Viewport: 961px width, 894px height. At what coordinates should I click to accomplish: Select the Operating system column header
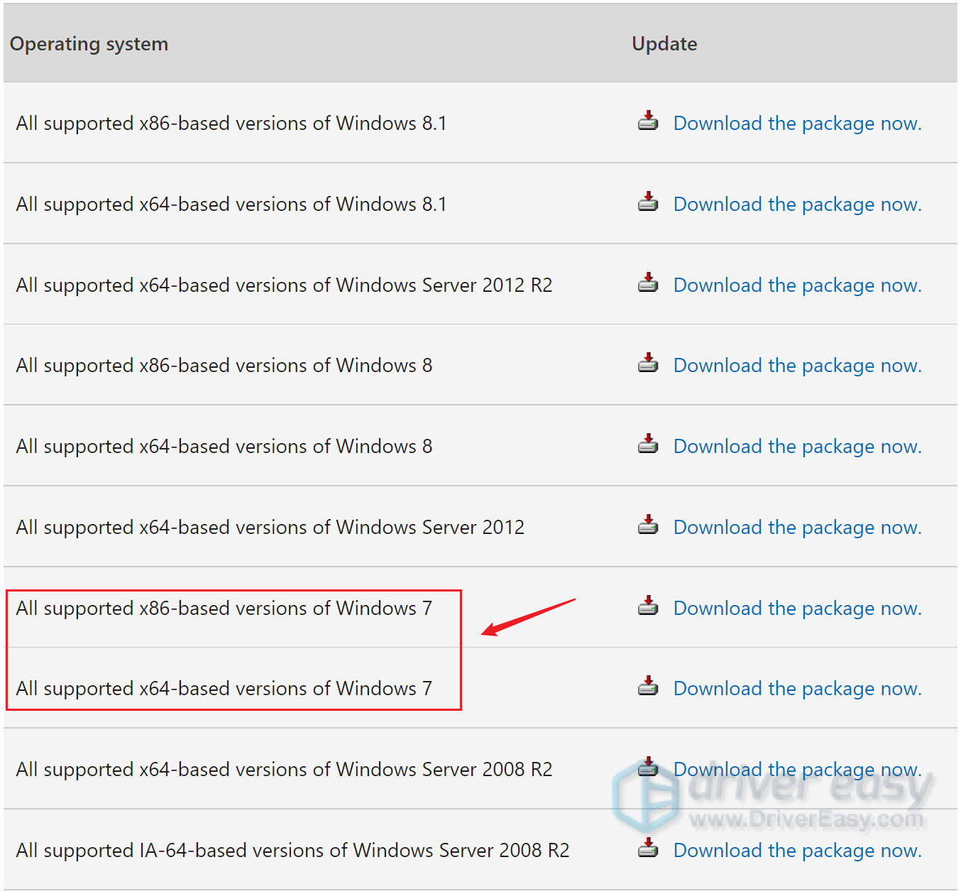(x=89, y=43)
